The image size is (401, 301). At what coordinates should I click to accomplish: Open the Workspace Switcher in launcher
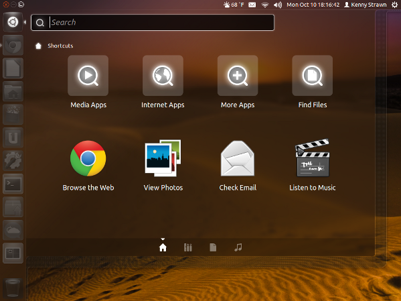13,253
